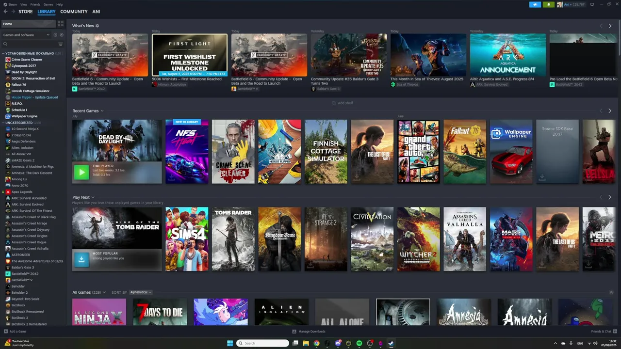The width and height of the screenshot is (621, 349).
Task: Click the library search magnifier icon
Action: pyautogui.click(x=5, y=44)
